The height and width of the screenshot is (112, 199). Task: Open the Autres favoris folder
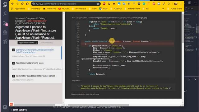[x=175, y=9]
